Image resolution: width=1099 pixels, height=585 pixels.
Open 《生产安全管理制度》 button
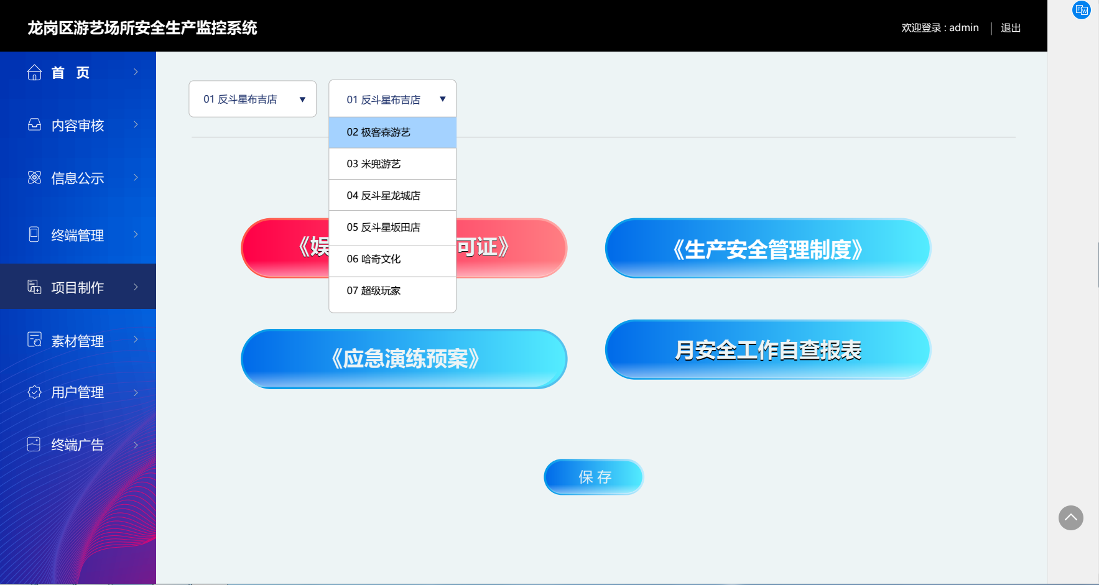coord(767,248)
